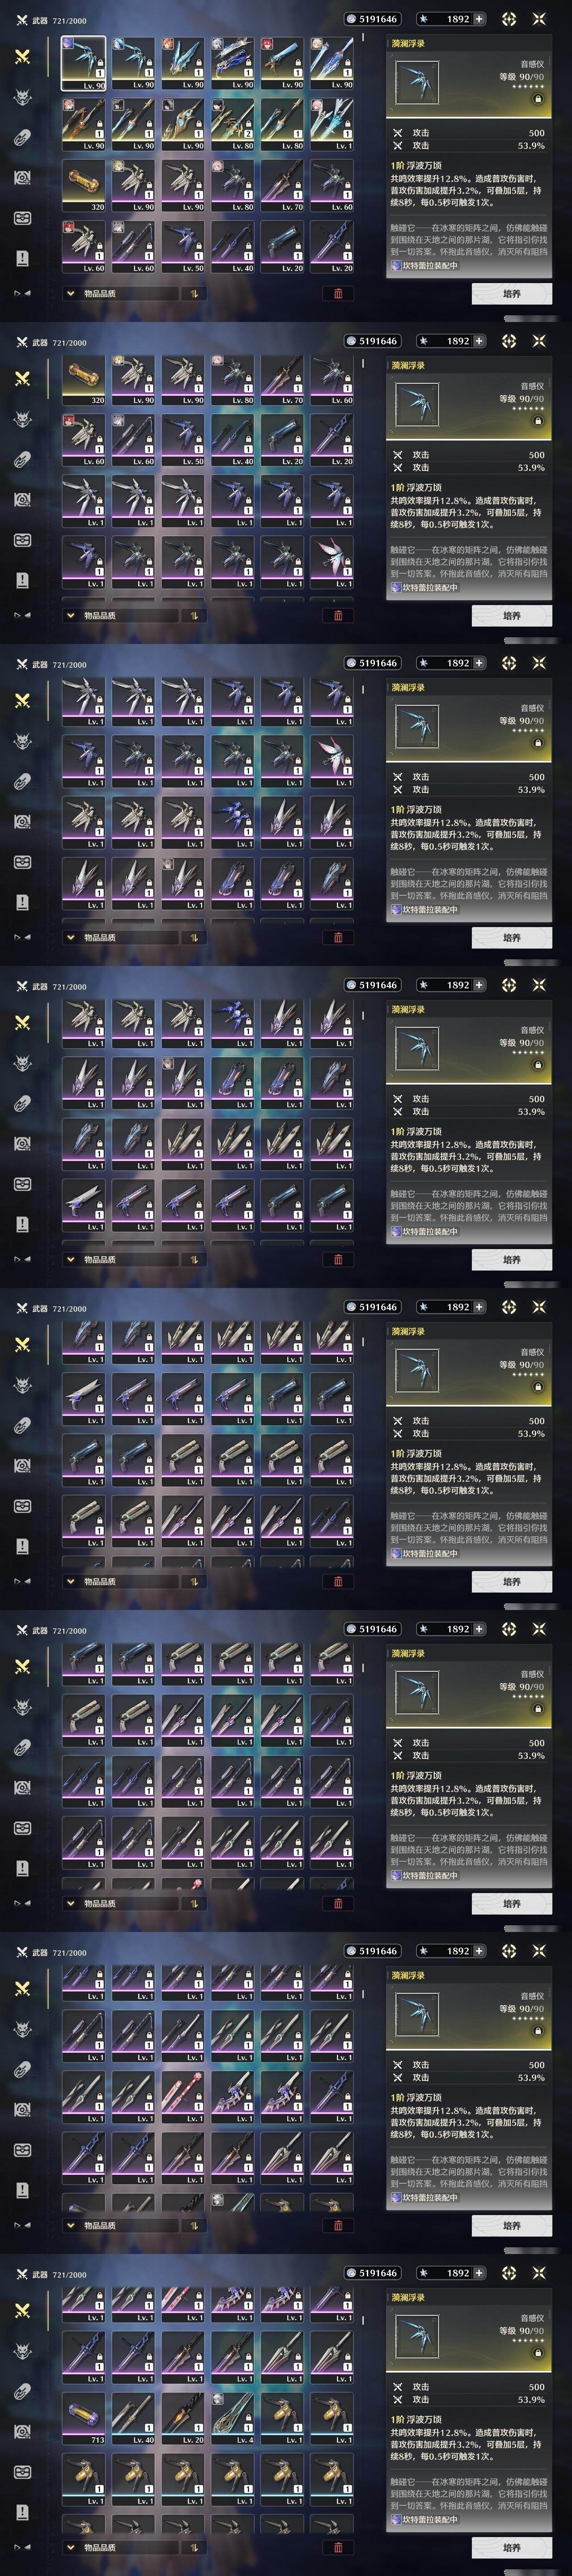Click the round target icon beside the close X above the 713-item grid
572x2576 pixels.
tap(509, 2273)
